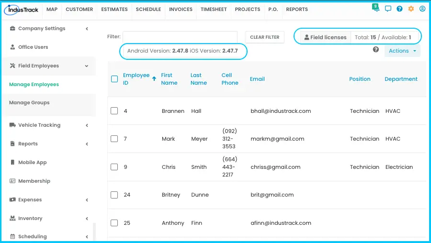Open the ESTIMATES menu
Viewport: 431px width, 243px height.
pyautogui.click(x=114, y=10)
